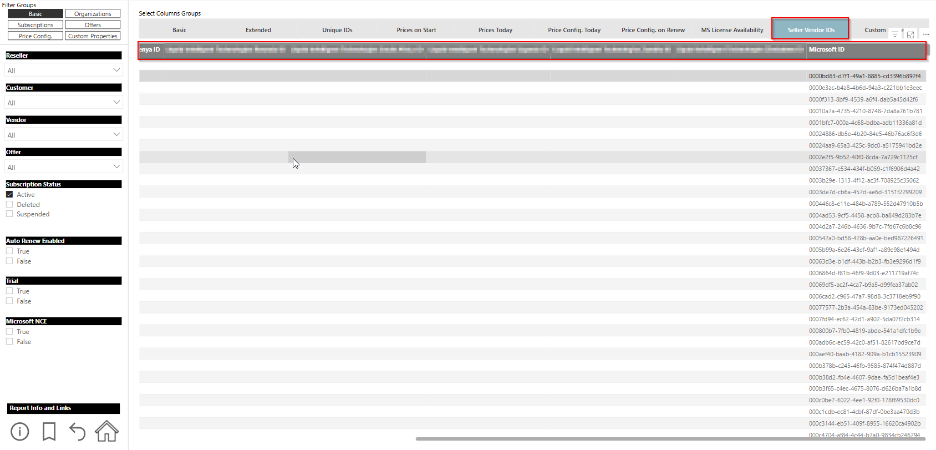Check the Deleted subscription status box
The image size is (936, 450).
[9, 205]
